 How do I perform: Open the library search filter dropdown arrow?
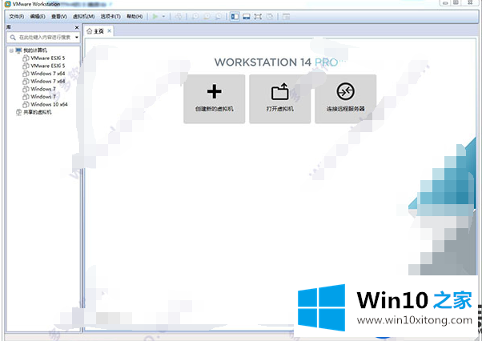pyautogui.click(x=77, y=38)
